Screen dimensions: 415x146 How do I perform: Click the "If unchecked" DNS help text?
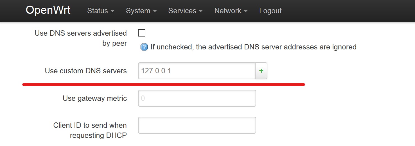point(253,47)
